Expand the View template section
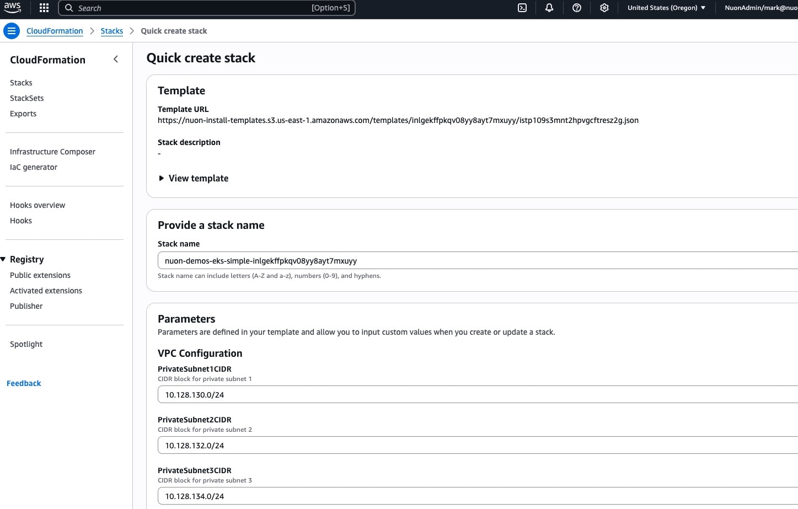 click(194, 178)
